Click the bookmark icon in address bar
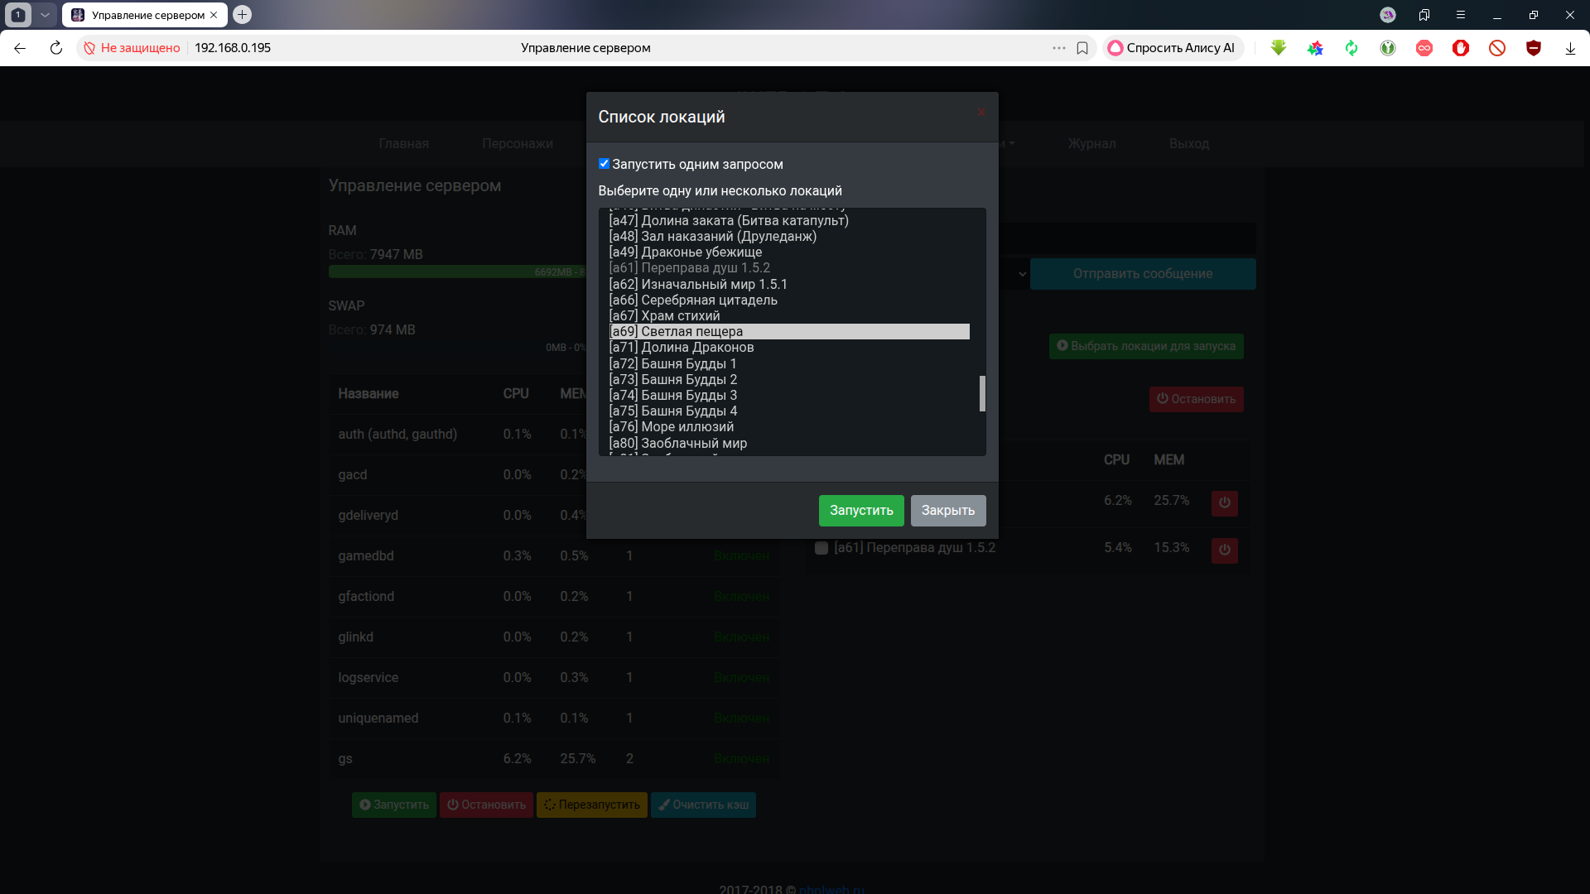 point(1082,48)
